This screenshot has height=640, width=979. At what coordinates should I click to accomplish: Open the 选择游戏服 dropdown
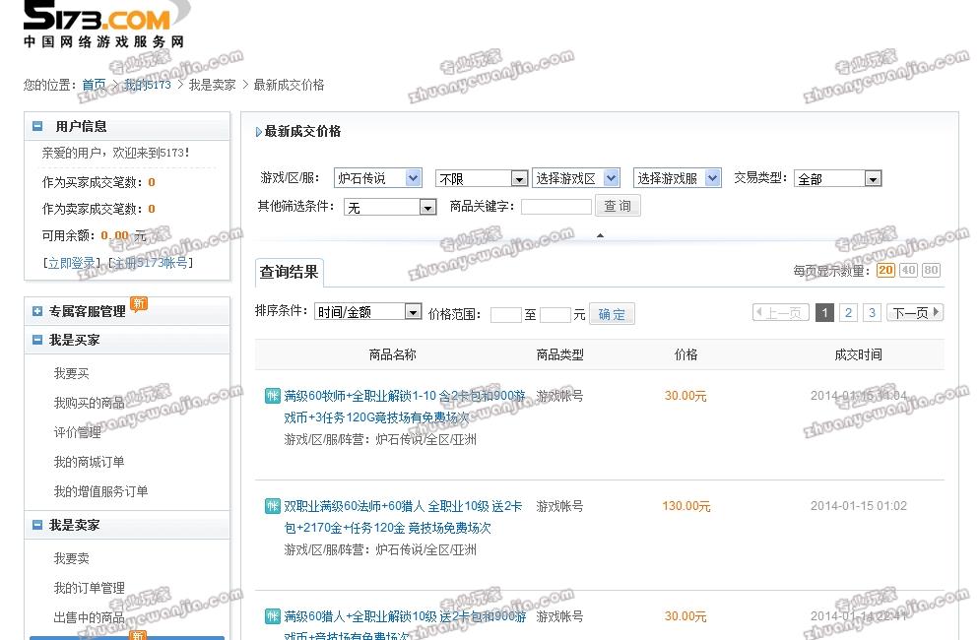(678, 178)
